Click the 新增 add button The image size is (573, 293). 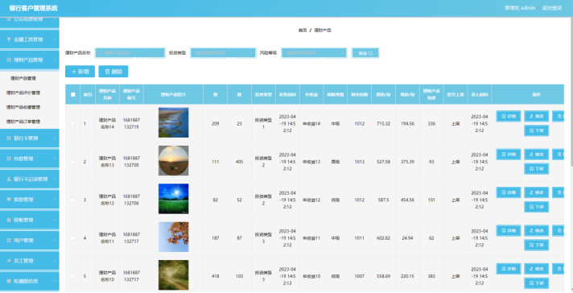(80, 72)
